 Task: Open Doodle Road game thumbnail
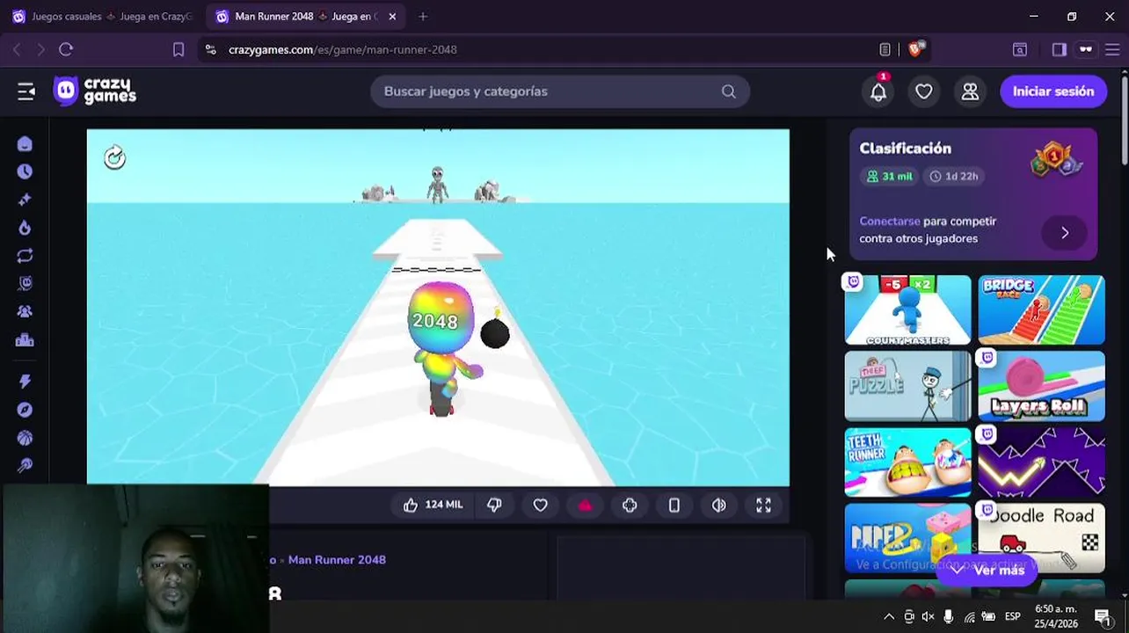[x=1041, y=538]
